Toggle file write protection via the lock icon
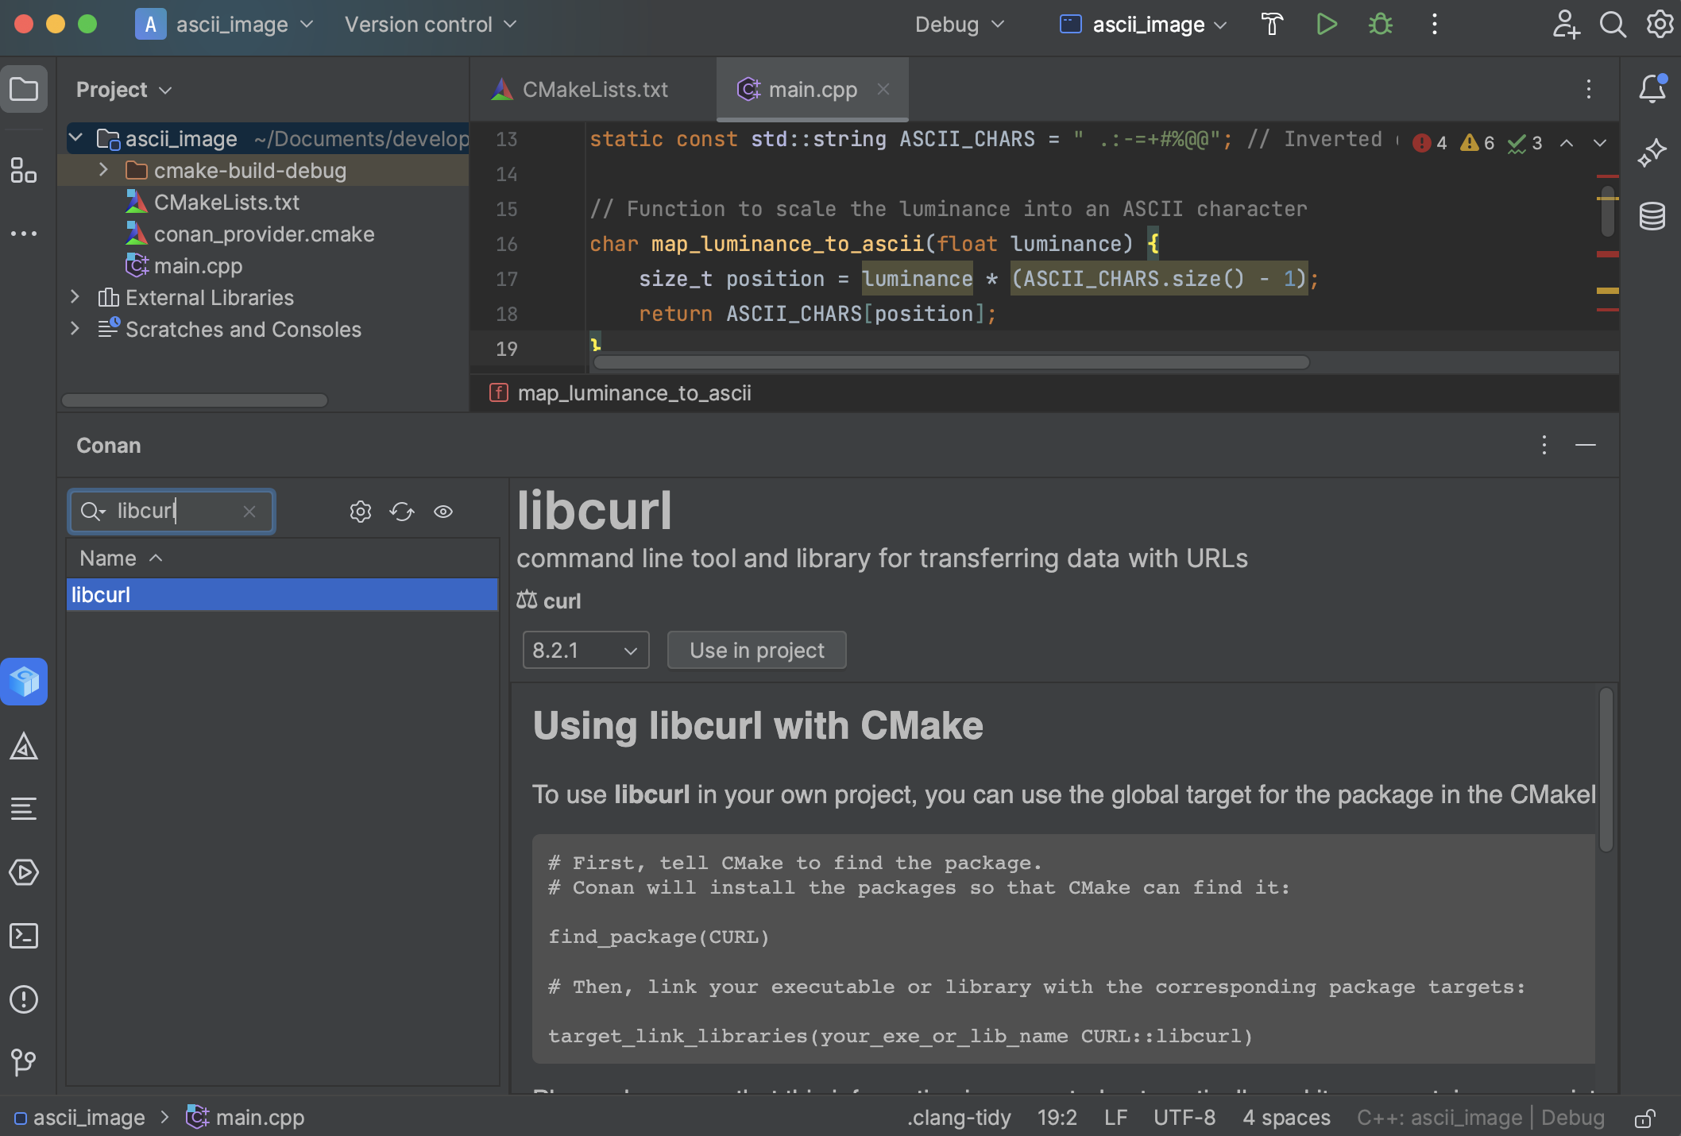 click(1646, 1118)
